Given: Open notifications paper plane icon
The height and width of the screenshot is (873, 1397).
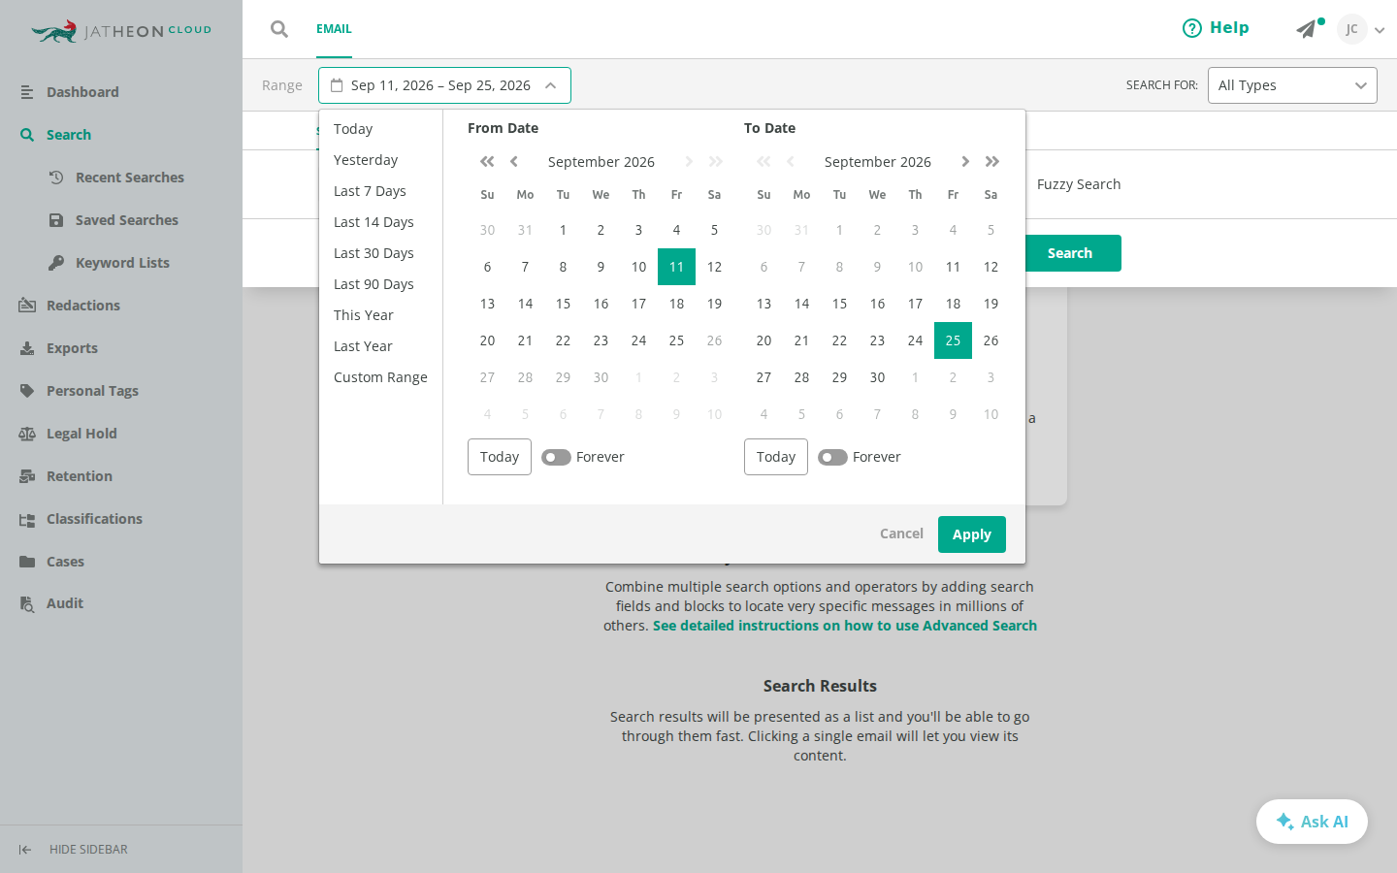Looking at the screenshot, I should pos(1307,29).
